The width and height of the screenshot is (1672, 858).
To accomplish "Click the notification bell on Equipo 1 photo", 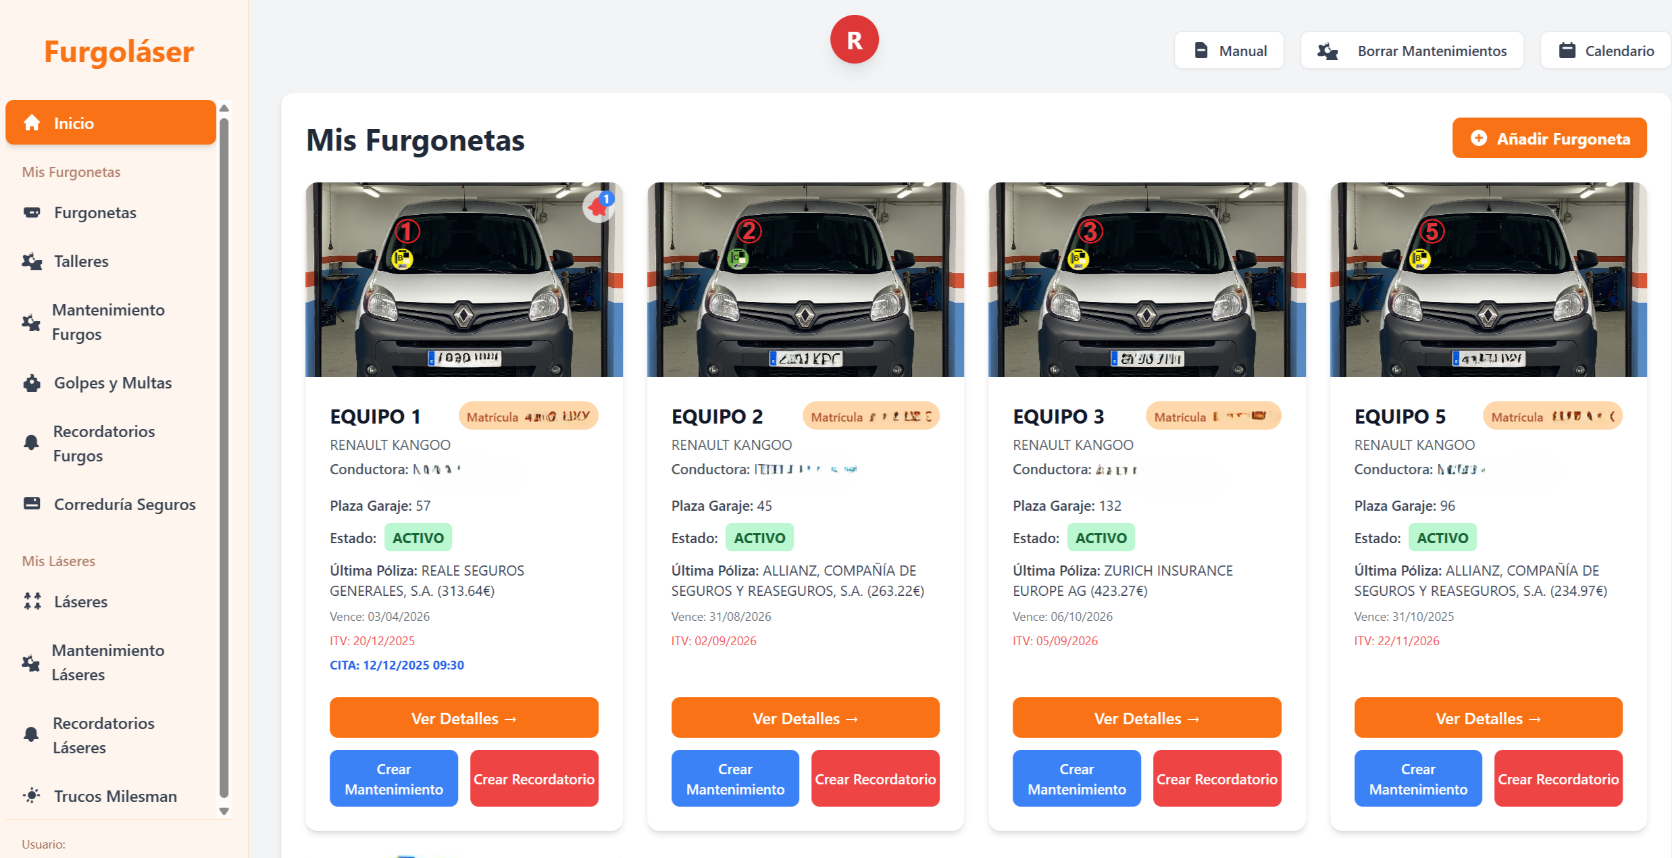I will [x=598, y=206].
